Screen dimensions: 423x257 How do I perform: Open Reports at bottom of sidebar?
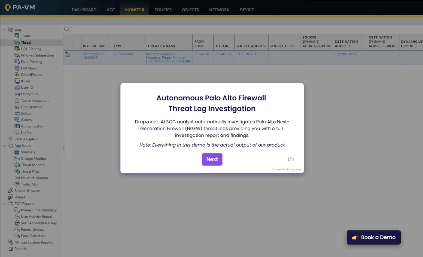point(20,249)
